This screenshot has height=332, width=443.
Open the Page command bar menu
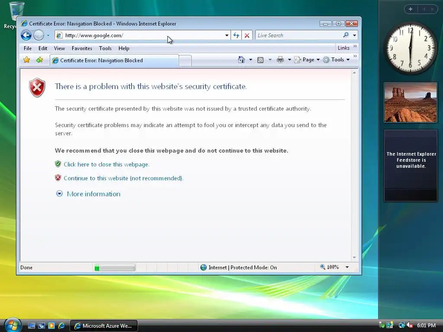tap(307, 60)
